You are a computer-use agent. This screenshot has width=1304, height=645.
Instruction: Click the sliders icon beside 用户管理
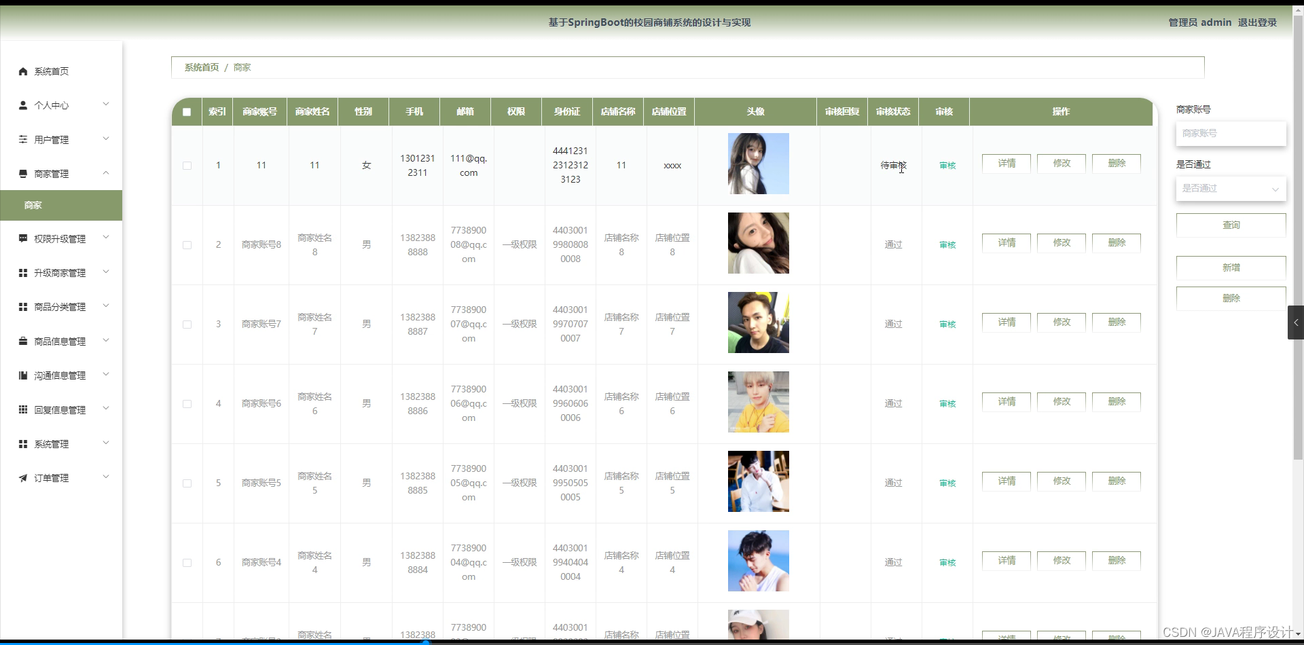point(23,139)
